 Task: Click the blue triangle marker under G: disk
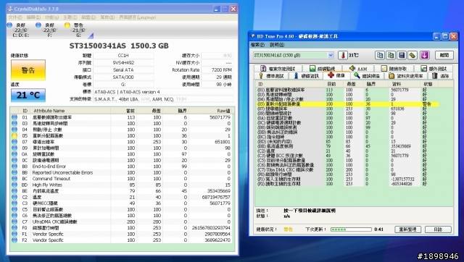pos(91,35)
